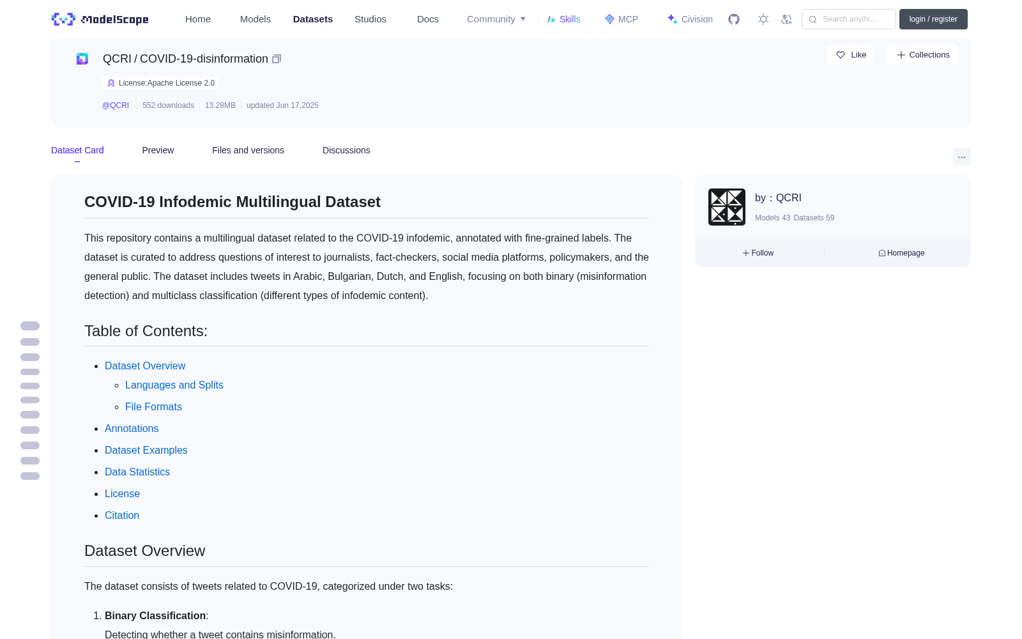The height and width of the screenshot is (639, 1022).
Task: Switch language with the translate icon
Action: (786, 19)
